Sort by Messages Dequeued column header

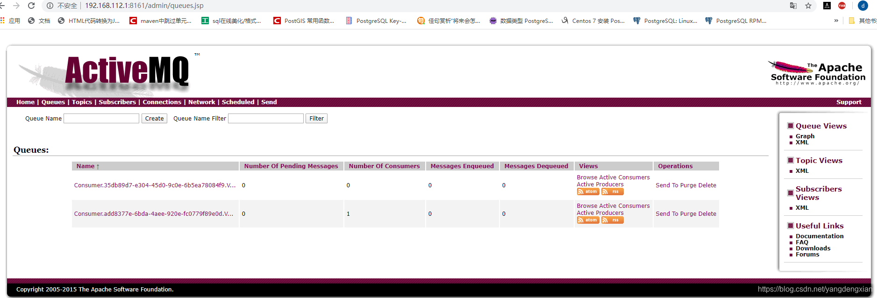pos(536,166)
